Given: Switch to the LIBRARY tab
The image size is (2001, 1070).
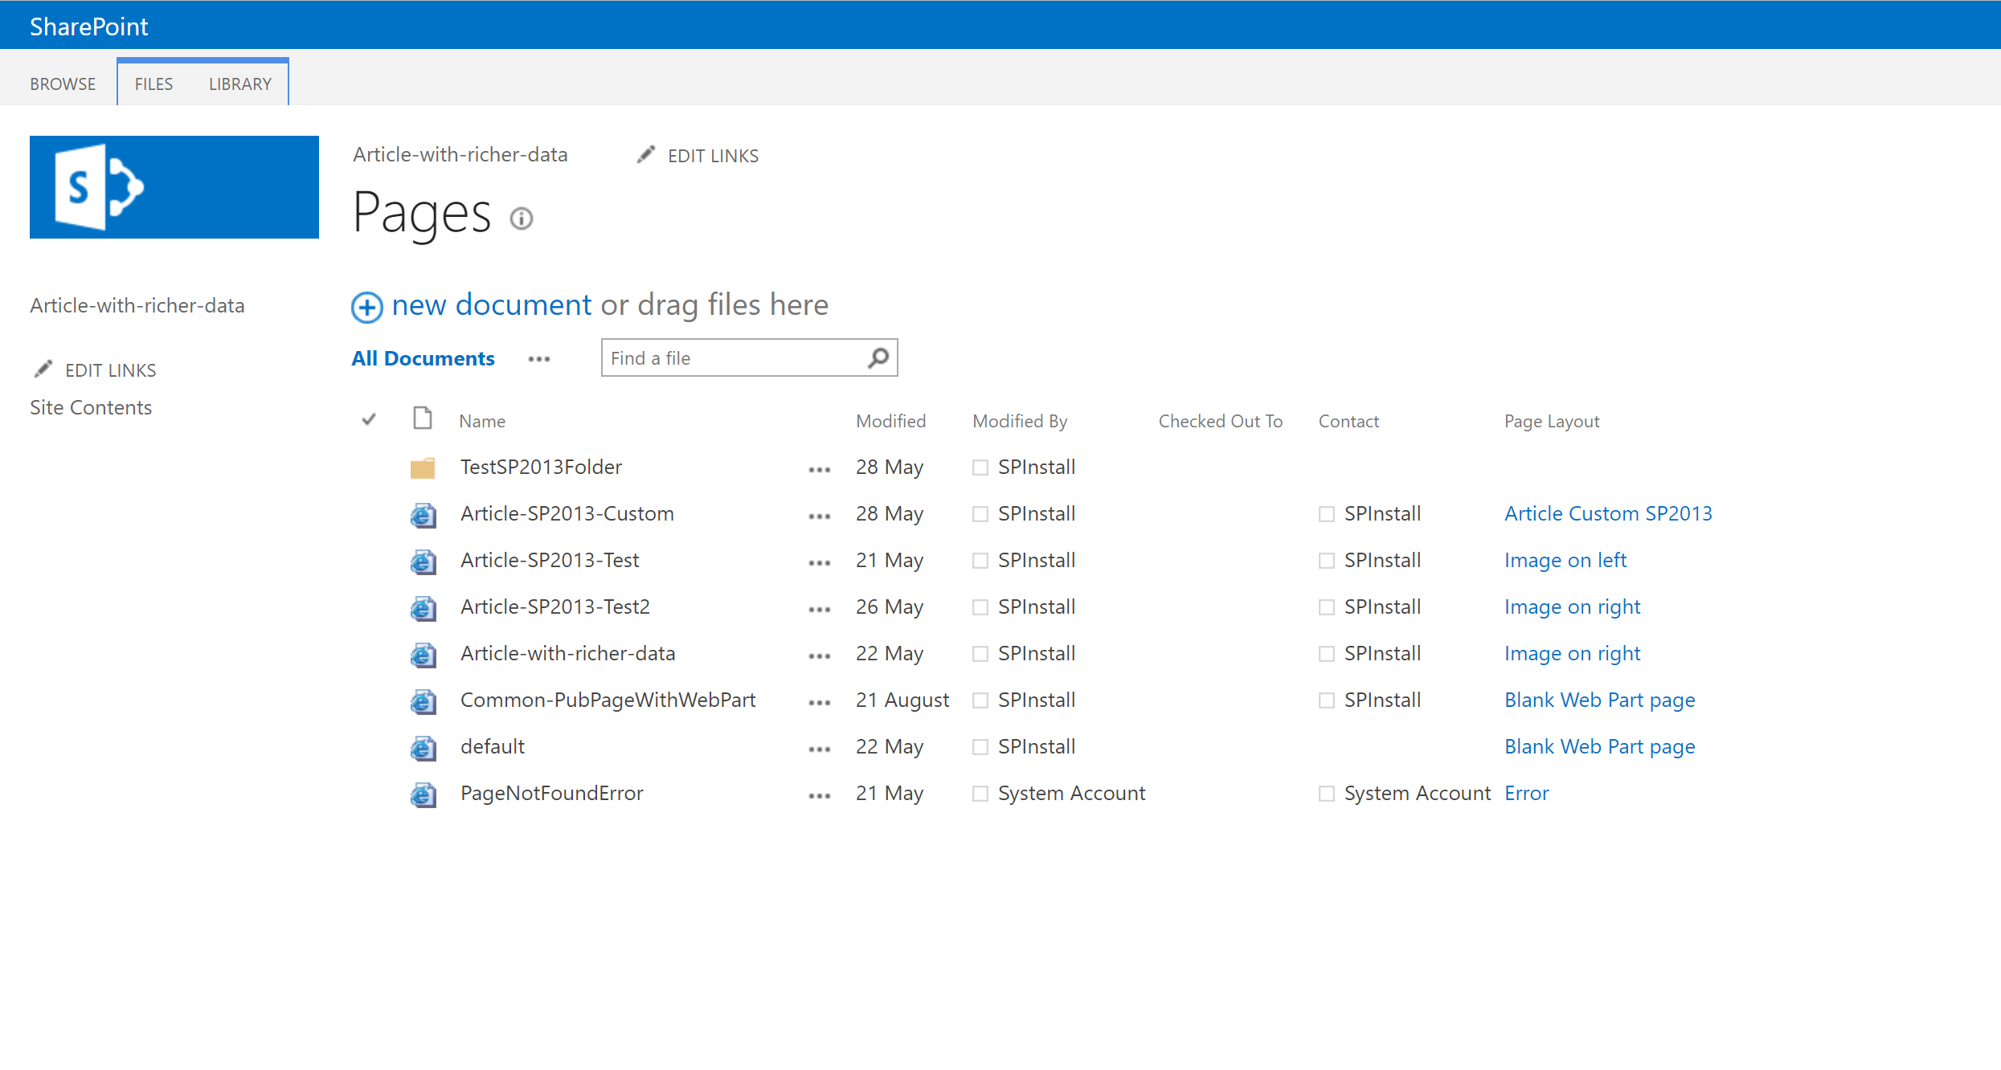Looking at the screenshot, I should pos(239,83).
